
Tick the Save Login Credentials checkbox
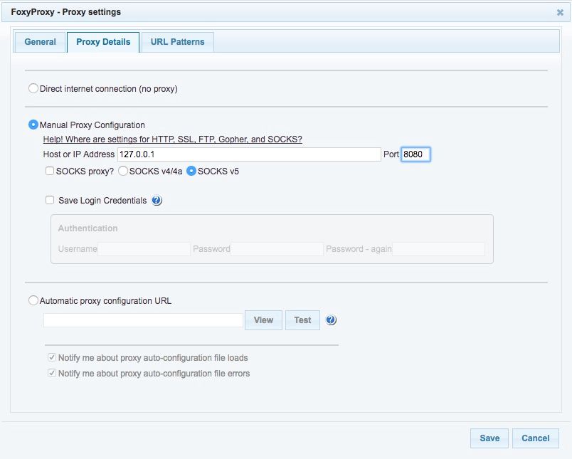click(50, 200)
